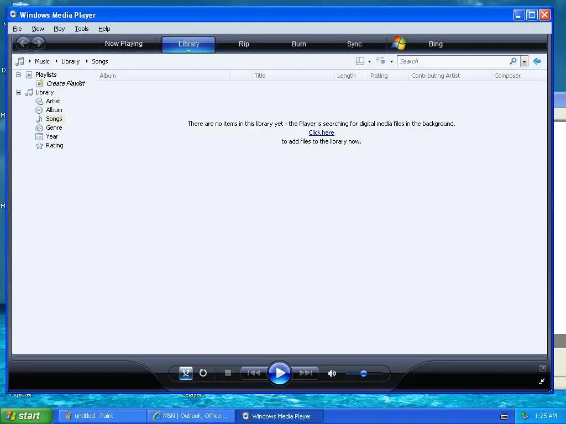Switch to the Burn tab
The image size is (566, 424).
(x=299, y=44)
